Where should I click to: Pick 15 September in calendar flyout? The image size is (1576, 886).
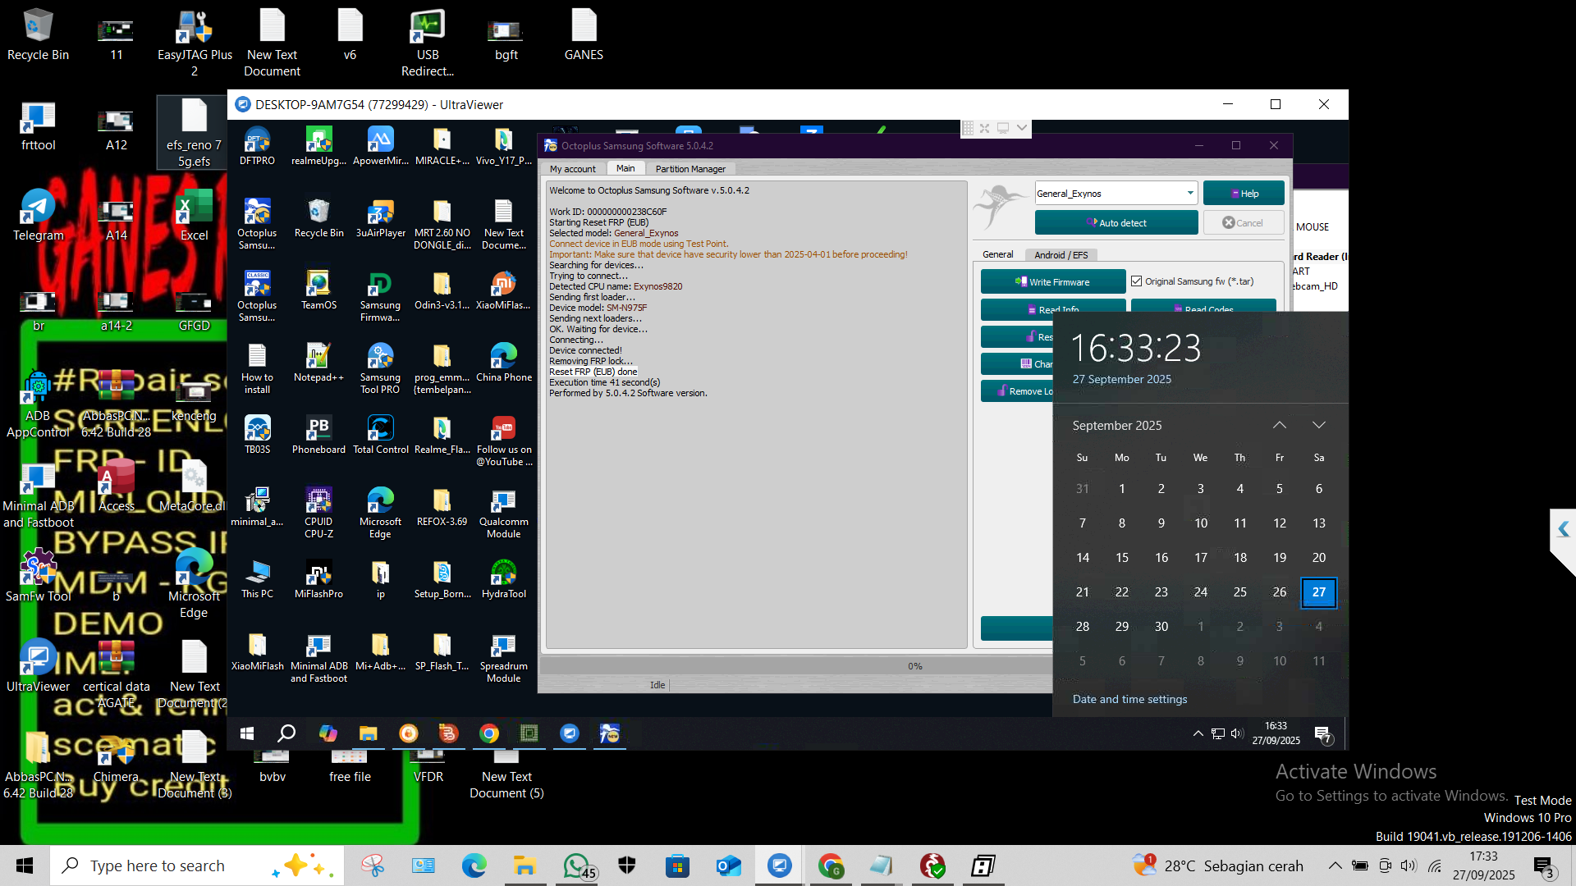[1121, 558]
